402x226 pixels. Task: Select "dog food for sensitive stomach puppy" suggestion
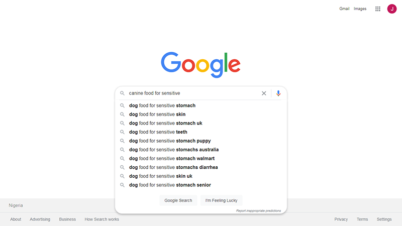click(170, 141)
